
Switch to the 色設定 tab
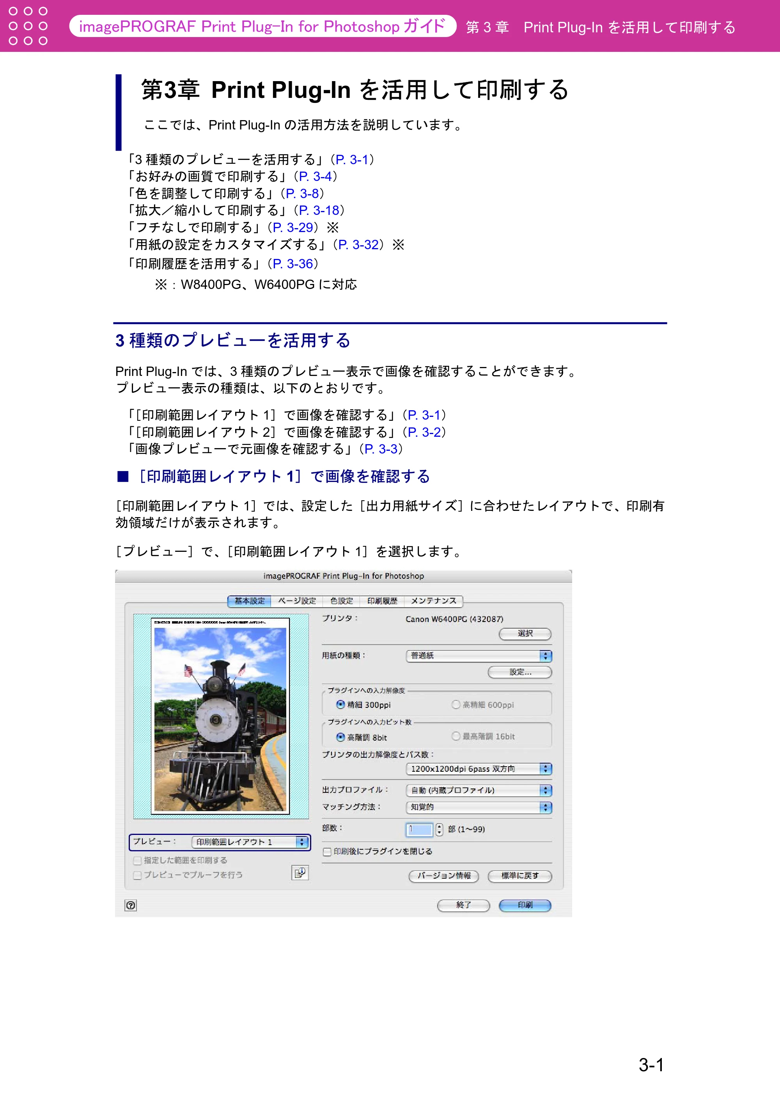click(341, 601)
